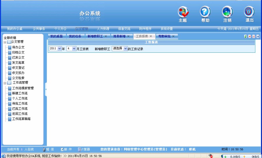Image resolution: width=262 pixels, height=158 pixels.
Task: Click the eye privacy icon in status bar
Action: click(211, 156)
